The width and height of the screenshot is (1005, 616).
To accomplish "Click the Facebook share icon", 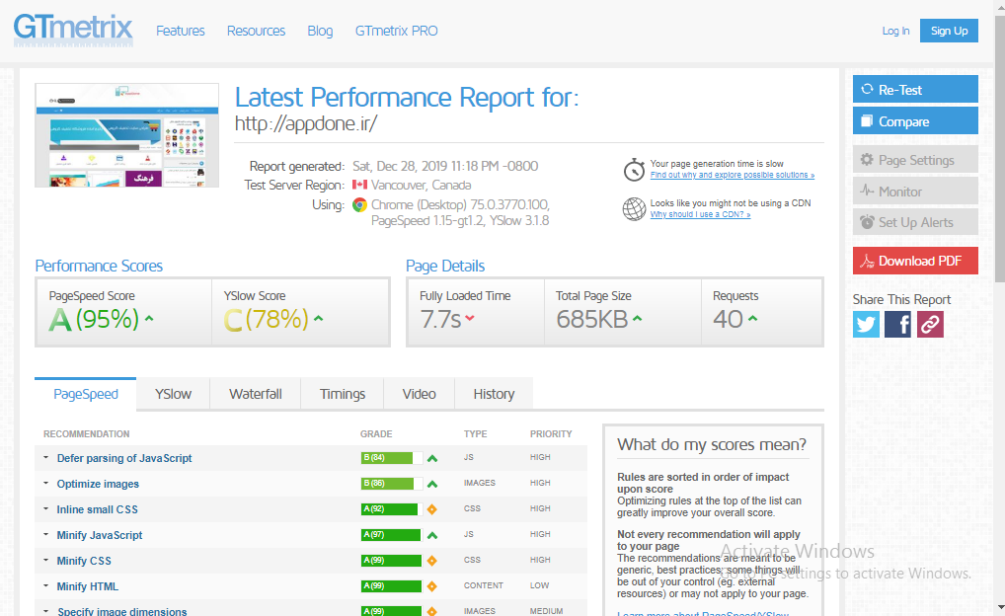I will point(897,324).
